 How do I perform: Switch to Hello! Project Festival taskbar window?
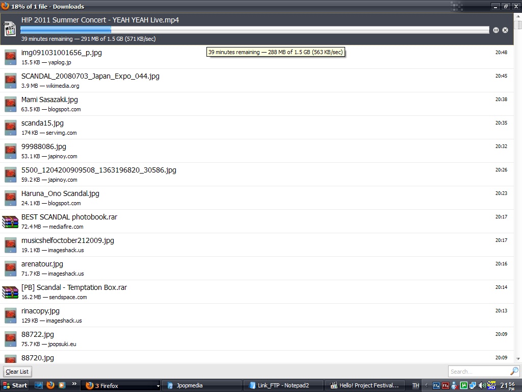tap(365, 386)
